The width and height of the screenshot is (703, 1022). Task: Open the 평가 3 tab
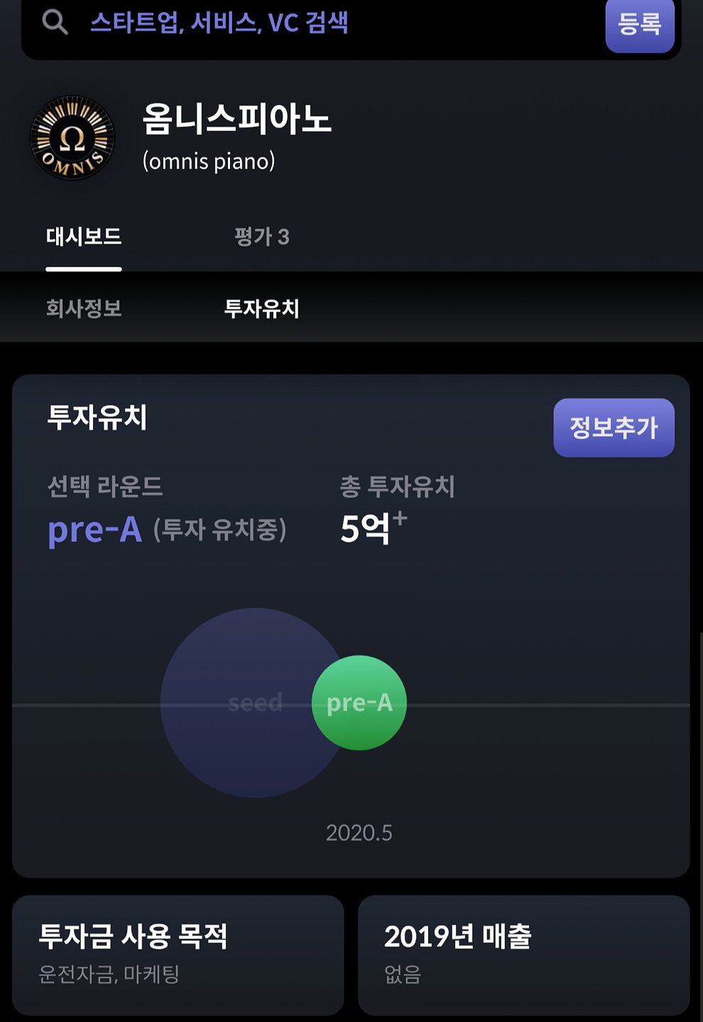point(262,236)
